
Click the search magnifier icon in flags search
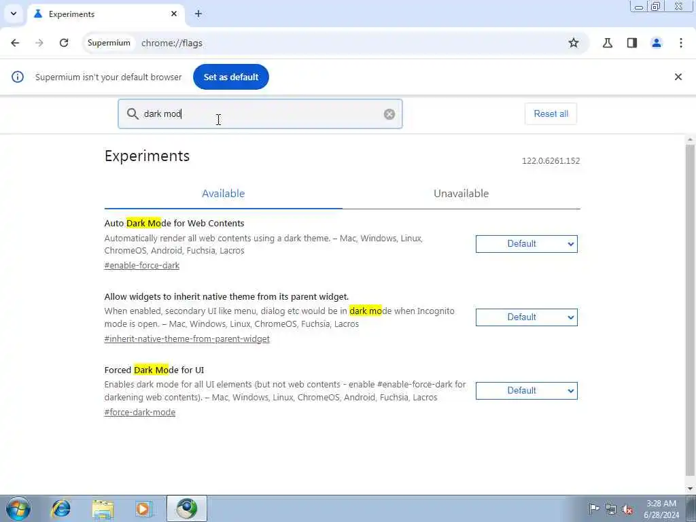(133, 114)
